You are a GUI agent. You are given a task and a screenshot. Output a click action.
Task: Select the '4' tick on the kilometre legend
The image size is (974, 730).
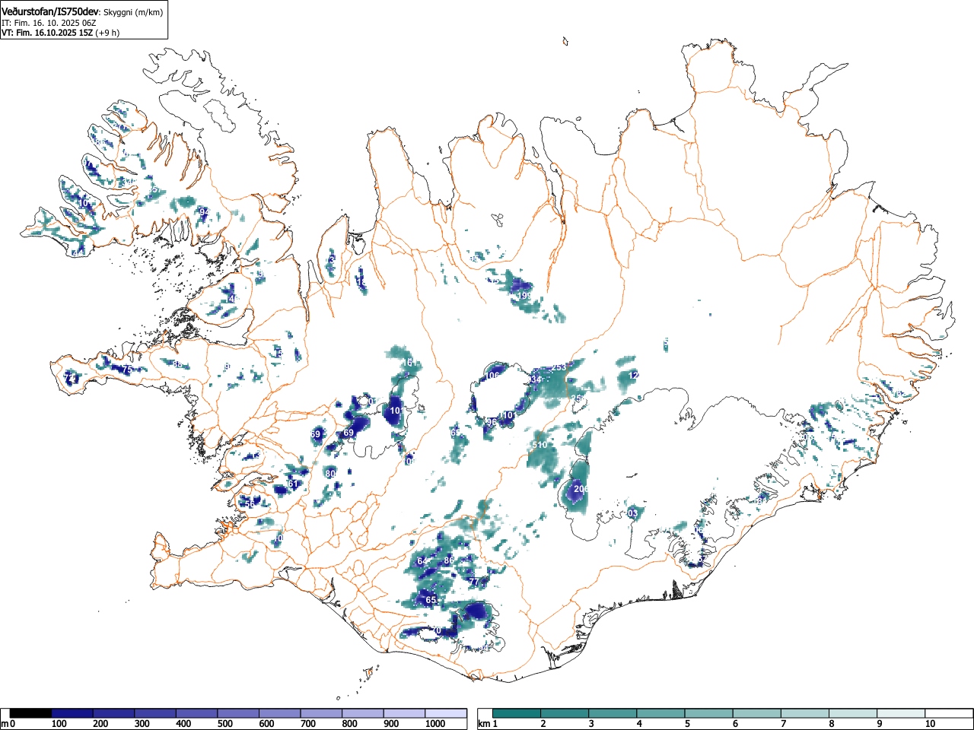click(x=639, y=724)
